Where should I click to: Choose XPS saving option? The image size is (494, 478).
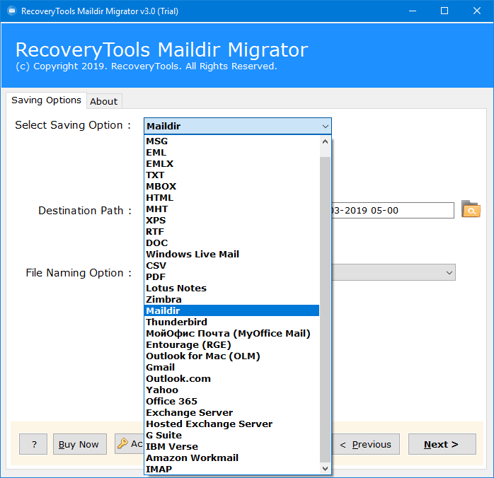coord(232,221)
